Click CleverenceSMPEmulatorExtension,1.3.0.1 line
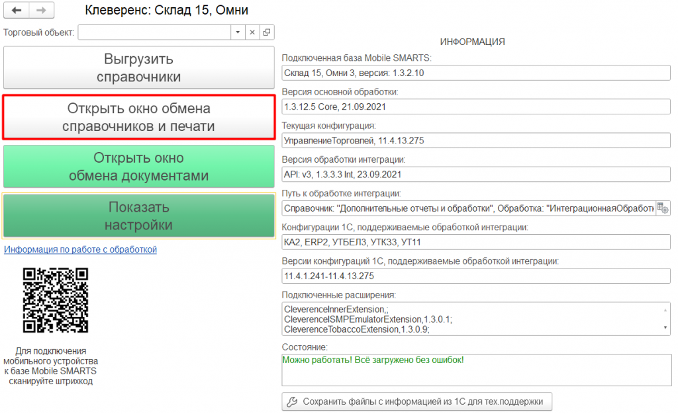This screenshot has width=678, height=414. point(368,319)
